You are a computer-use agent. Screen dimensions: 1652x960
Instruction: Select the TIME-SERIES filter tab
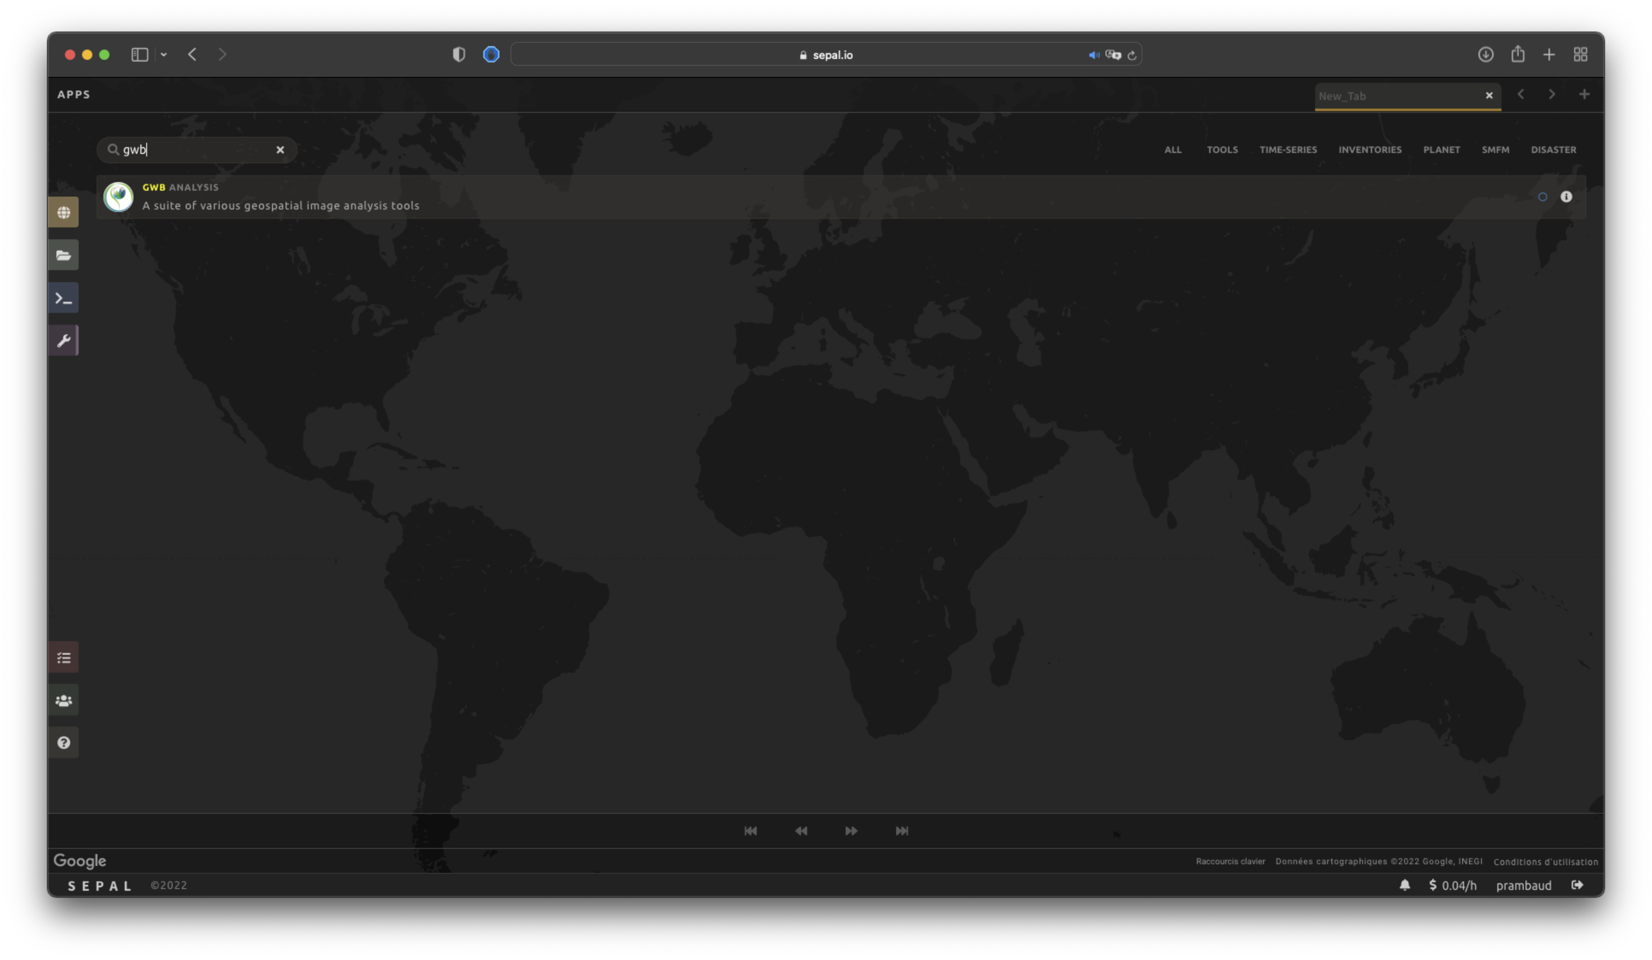pos(1287,150)
